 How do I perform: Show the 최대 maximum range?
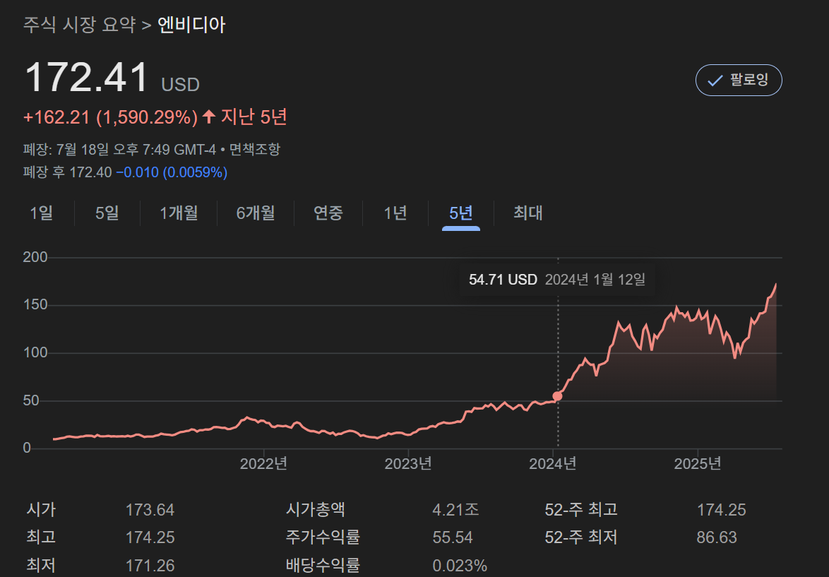point(528,213)
